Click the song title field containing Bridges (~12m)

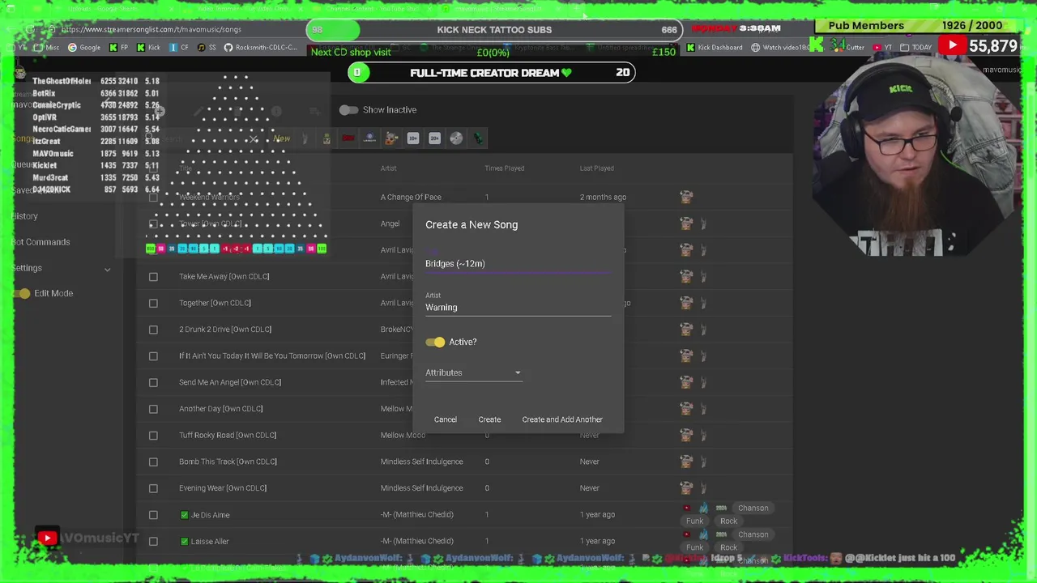(518, 263)
